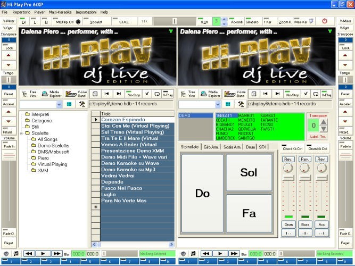Click left side Fade In button
The height and width of the screenshot is (266, 355).
[9, 146]
